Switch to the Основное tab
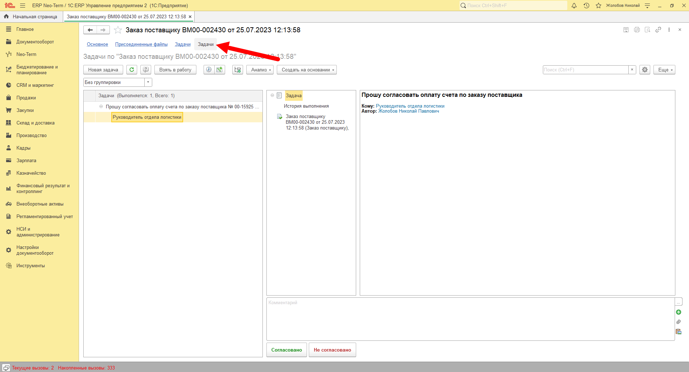 97,44
